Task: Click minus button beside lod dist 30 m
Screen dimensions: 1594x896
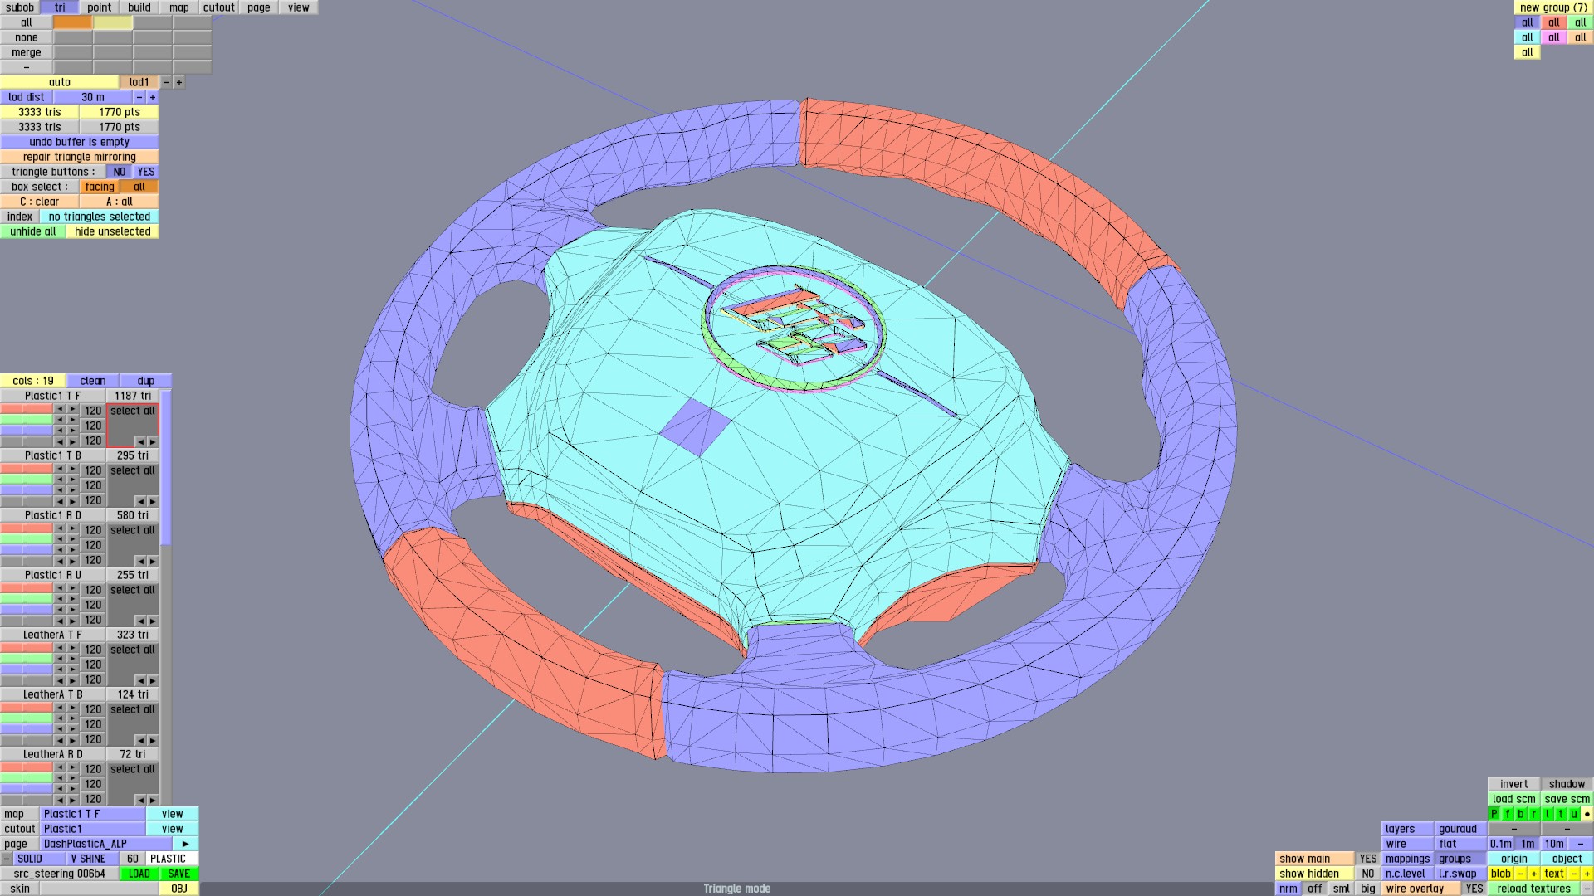Action: pyautogui.click(x=139, y=97)
